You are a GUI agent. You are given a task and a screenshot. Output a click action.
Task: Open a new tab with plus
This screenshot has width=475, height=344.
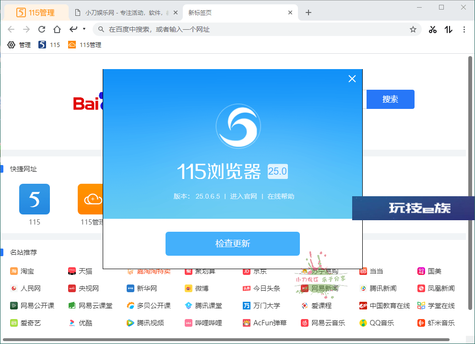pos(309,13)
